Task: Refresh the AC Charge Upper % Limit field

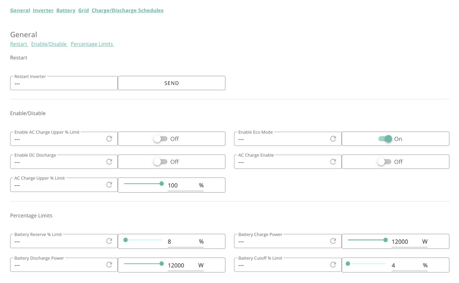Action: coord(109,184)
